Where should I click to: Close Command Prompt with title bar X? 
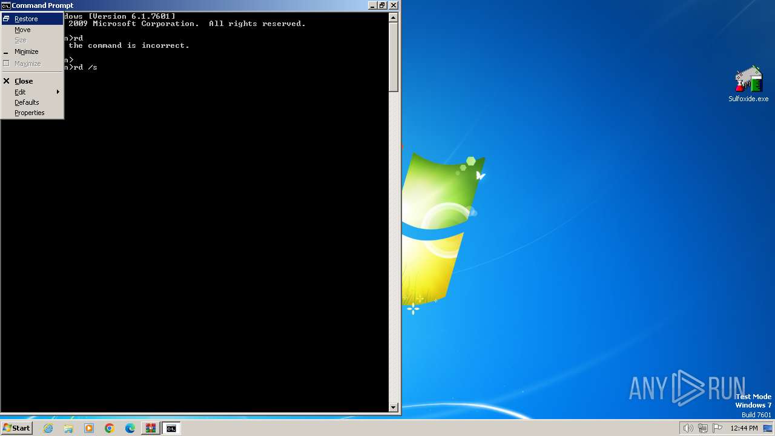pos(393,5)
